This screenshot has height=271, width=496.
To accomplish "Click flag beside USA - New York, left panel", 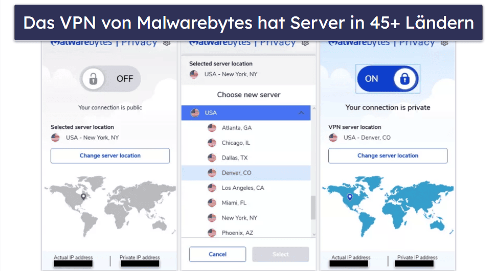I will tap(55, 138).
